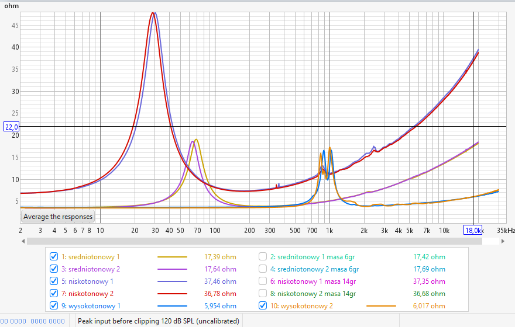Click the purple line sample for sredniotonowy 2
The height and width of the screenshot is (327, 515).
(172, 269)
